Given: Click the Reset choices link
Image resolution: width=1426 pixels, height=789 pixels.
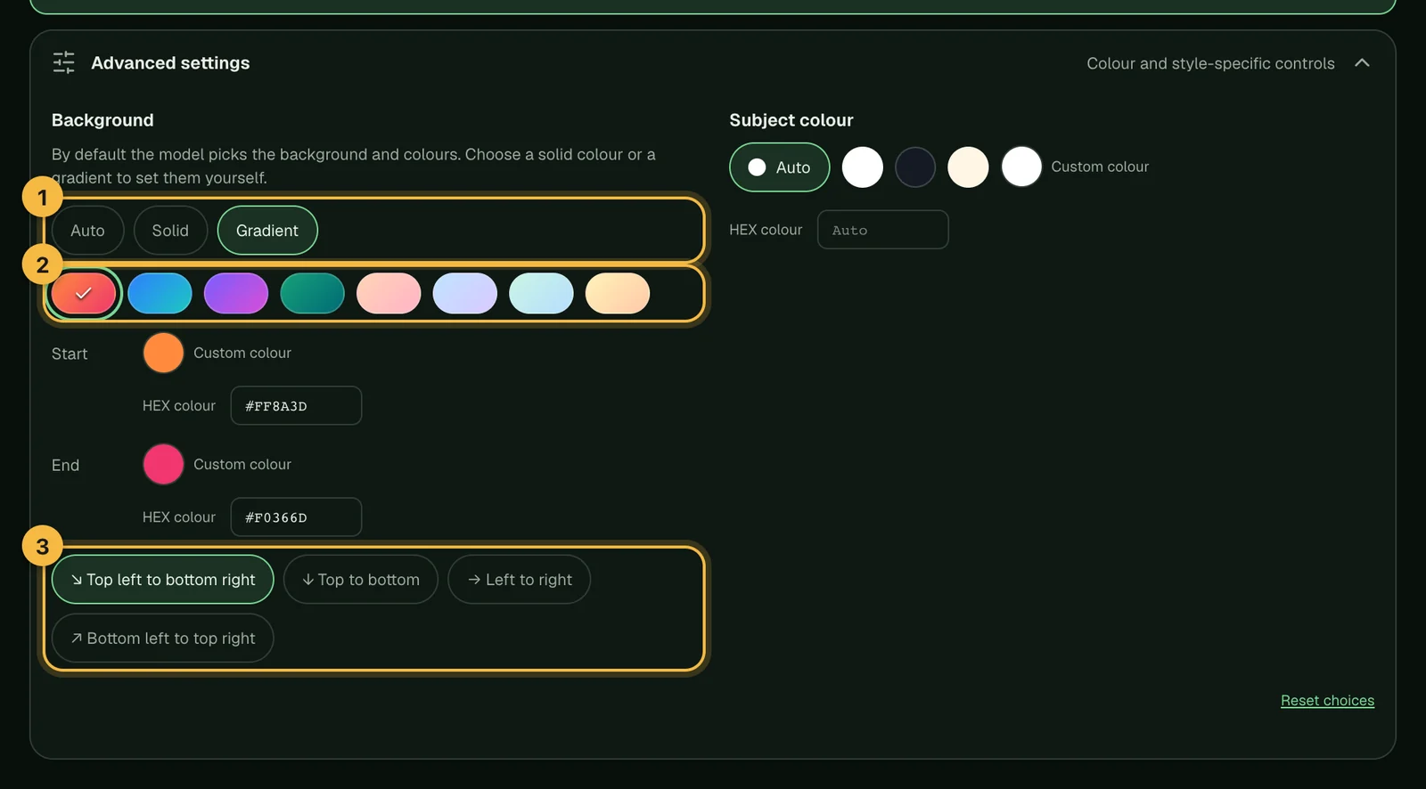Looking at the screenshot, I should pos(1327,701).
